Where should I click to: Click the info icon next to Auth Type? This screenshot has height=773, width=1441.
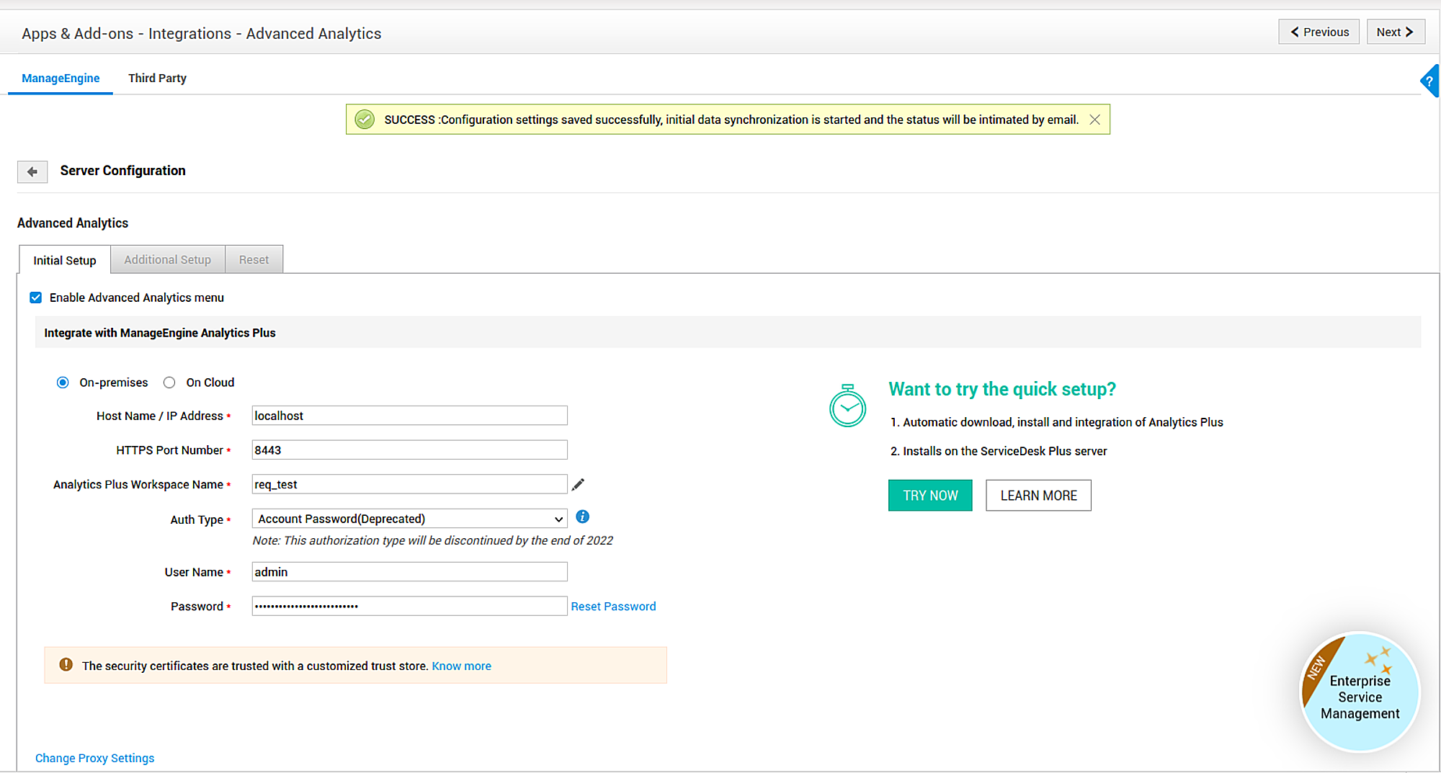pyautogui.click(x=583, y=517)
